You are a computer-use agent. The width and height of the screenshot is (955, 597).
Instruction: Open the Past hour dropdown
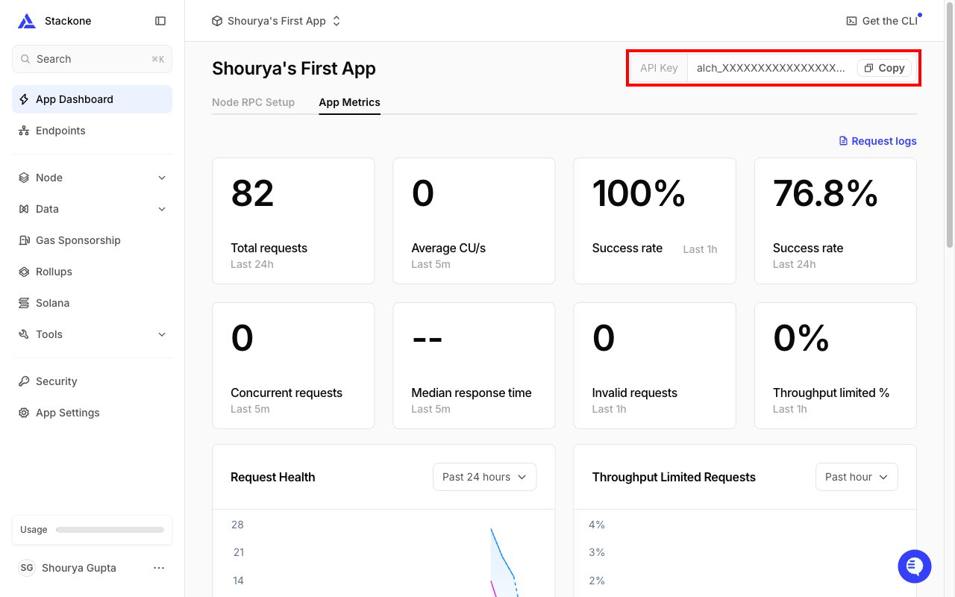point(857,477)
